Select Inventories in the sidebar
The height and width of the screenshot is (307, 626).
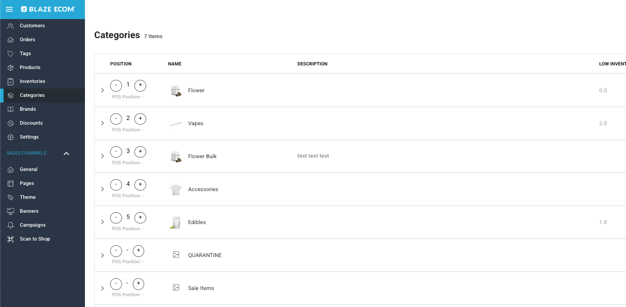point(42,81)
